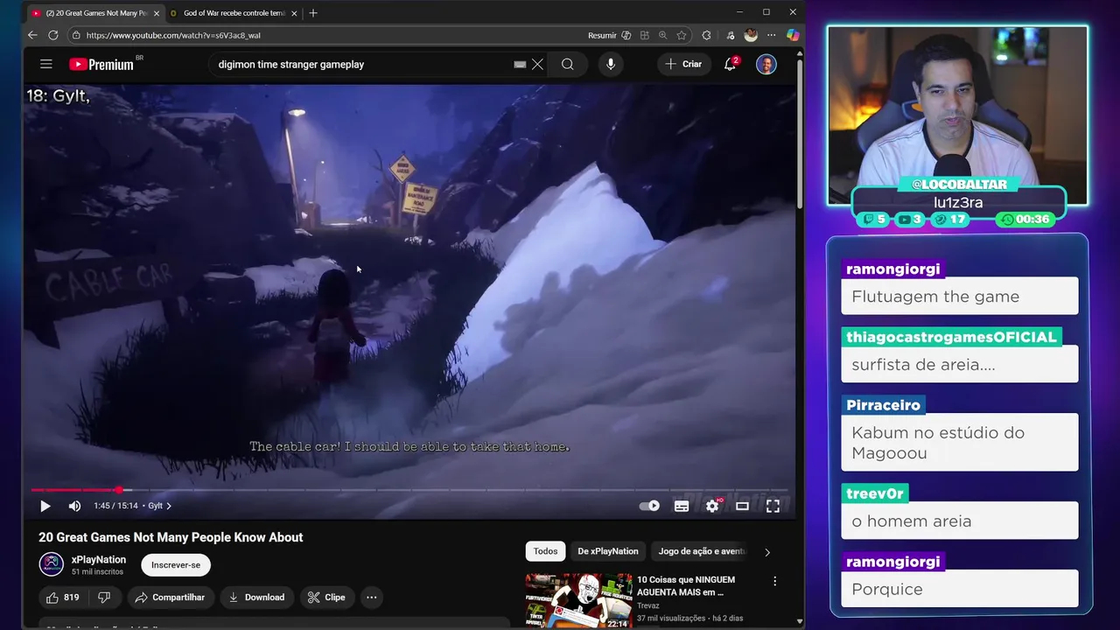Enter fullscreen mode
Image resolution: width=1120 pixels, height=630 pixels.
(773, 506)
